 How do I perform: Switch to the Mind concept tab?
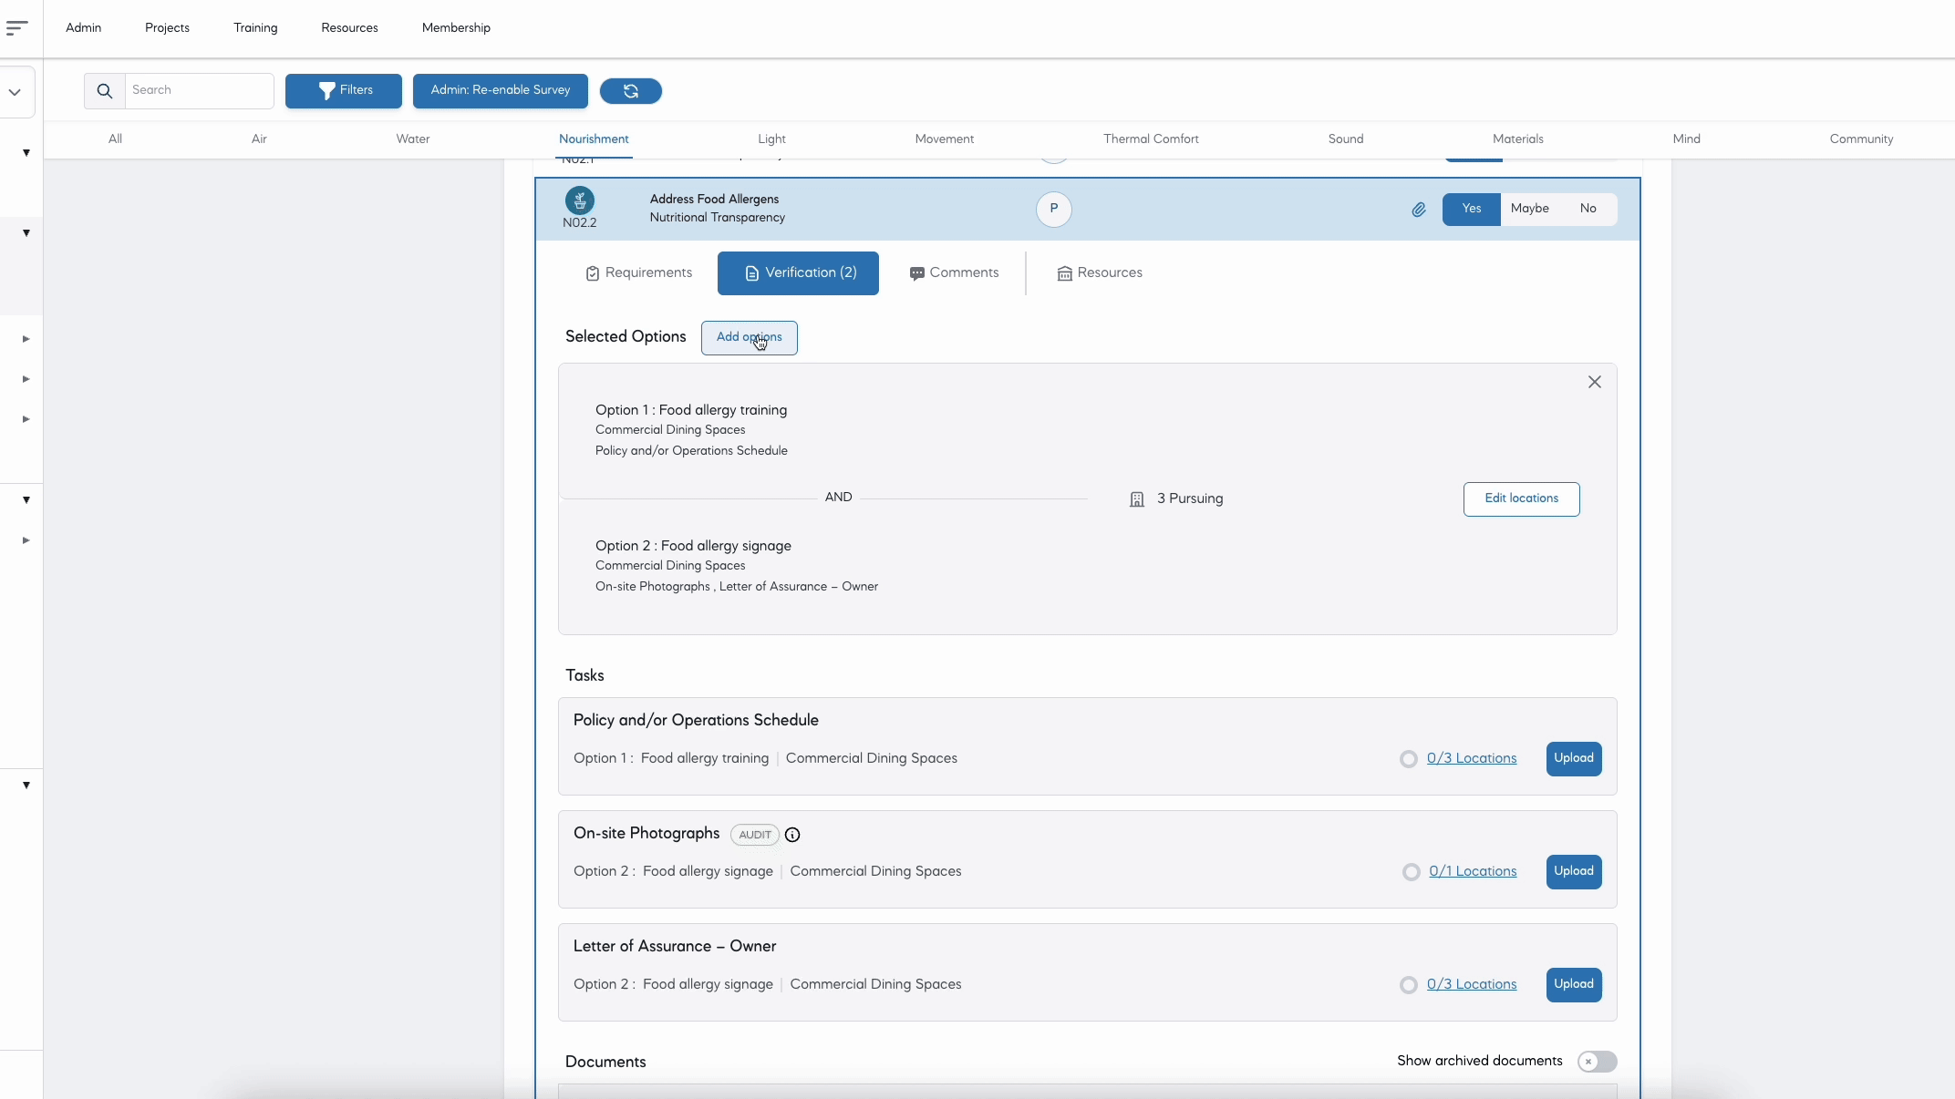click(x=1686, y=139)
